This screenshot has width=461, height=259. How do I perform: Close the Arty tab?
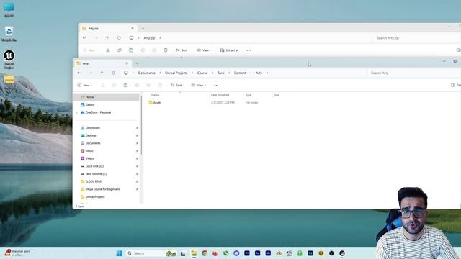[x=127, y=63]
